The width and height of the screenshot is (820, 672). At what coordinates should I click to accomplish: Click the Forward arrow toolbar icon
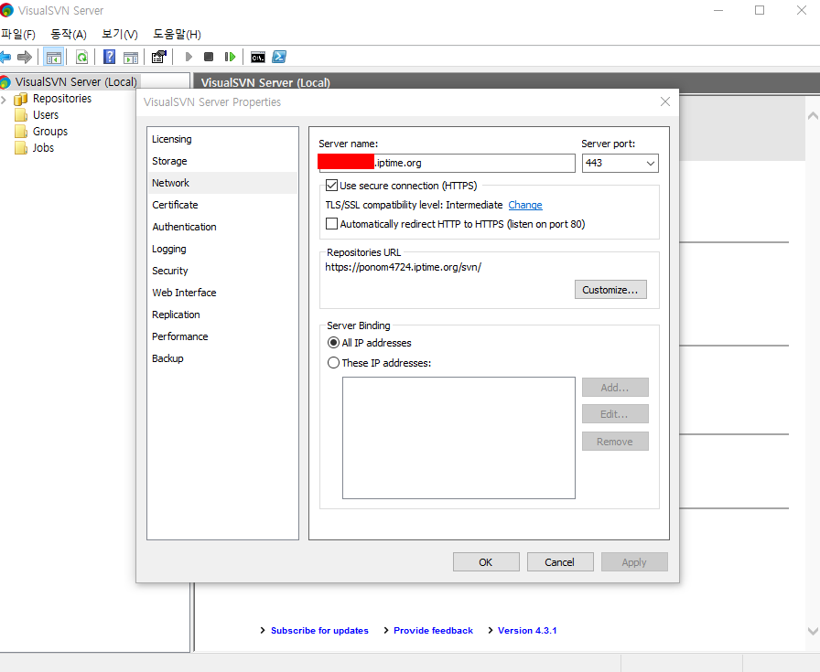tap(25, 57)
